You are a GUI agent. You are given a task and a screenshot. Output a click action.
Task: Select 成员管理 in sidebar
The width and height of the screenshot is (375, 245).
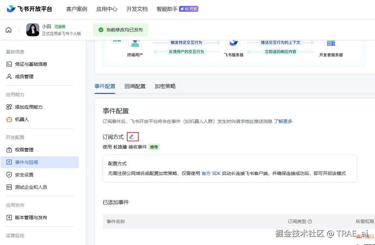coord(39,77)
